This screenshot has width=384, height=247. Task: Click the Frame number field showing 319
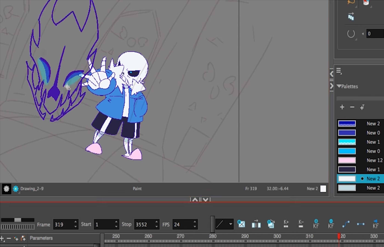coord(63,224)
